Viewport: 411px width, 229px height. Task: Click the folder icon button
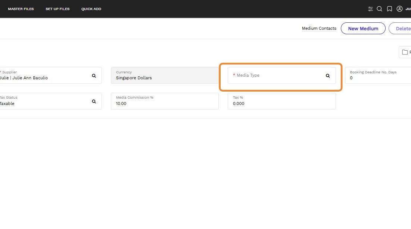(x=405, y=53)
